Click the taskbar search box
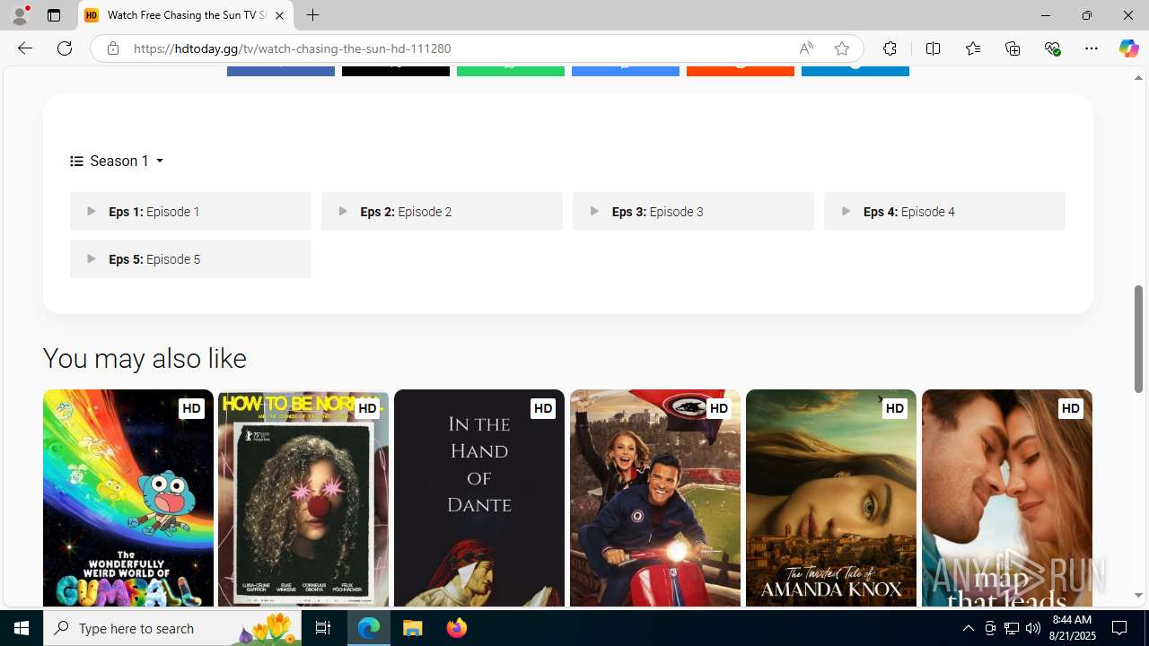Image resolution: width=1149 pixels, height=646 pixels. point(172,628)
